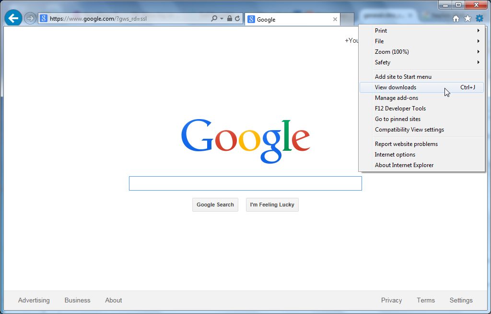Click the browser Back arrow button
Viewport: 491px width, 314px height.
point(13,19)
